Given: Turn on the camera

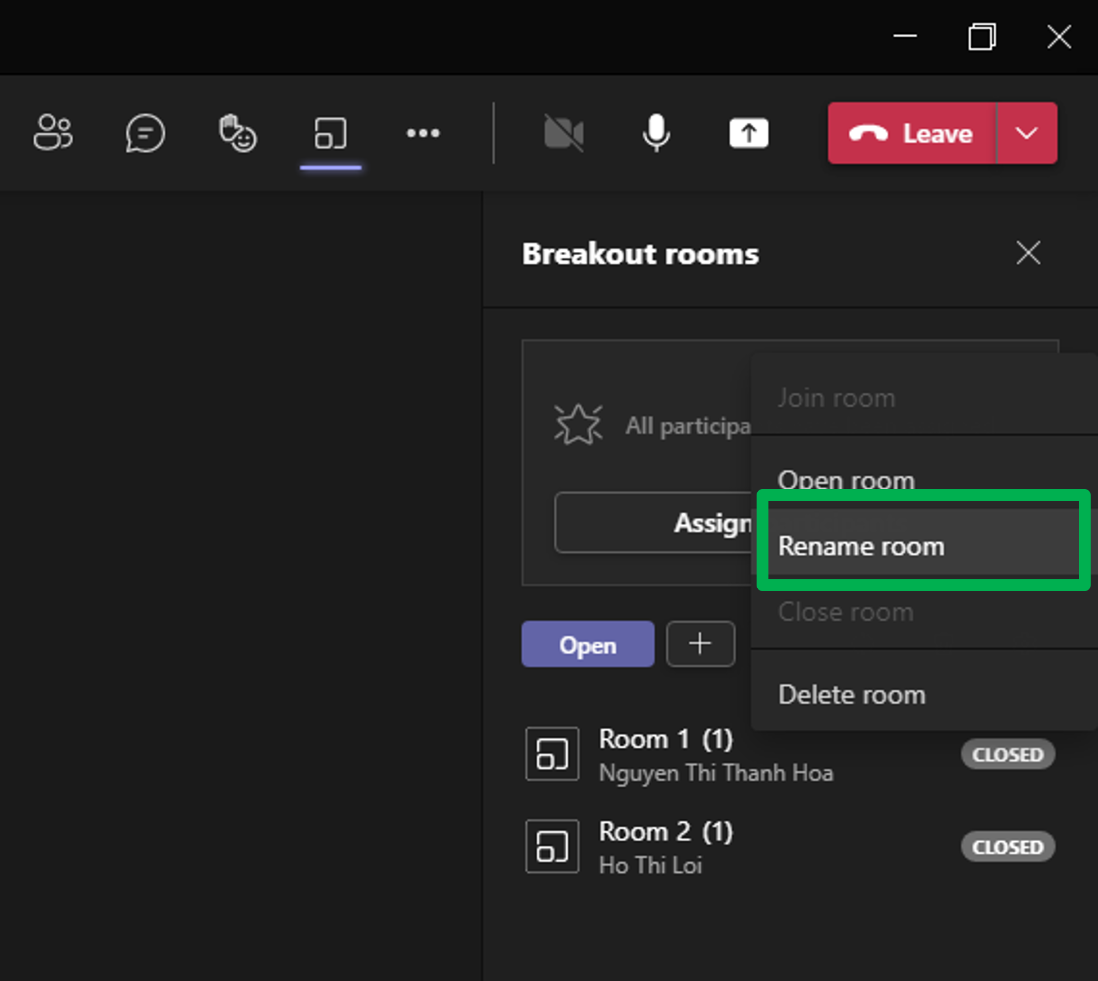Looking at the screenshot, I should click(x=563, y=133).
